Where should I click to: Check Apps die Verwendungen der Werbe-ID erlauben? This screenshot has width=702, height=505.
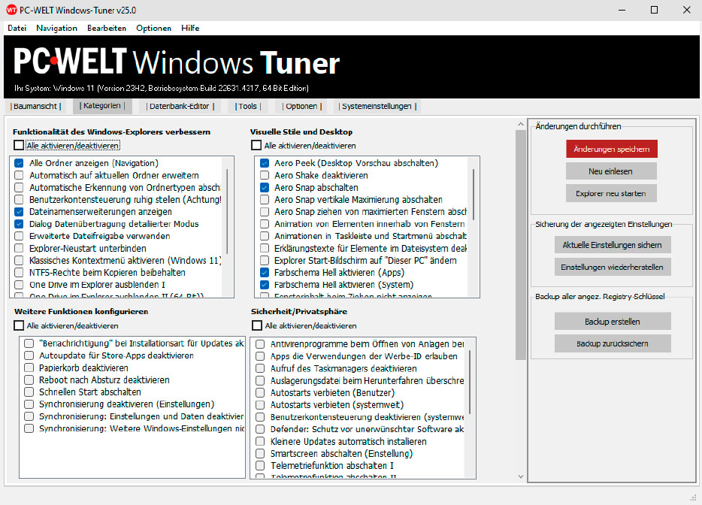pos(260,356)
